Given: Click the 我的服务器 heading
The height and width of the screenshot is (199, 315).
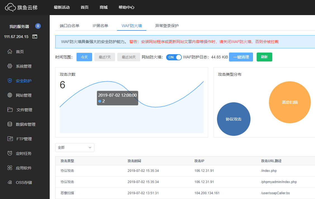Looking at the screenshot, I should (19, 27).
